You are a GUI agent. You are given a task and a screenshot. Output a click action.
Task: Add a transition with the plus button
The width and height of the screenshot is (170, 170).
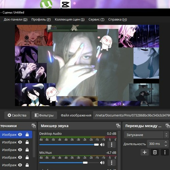pyautogui.click(x=144, y=152)
